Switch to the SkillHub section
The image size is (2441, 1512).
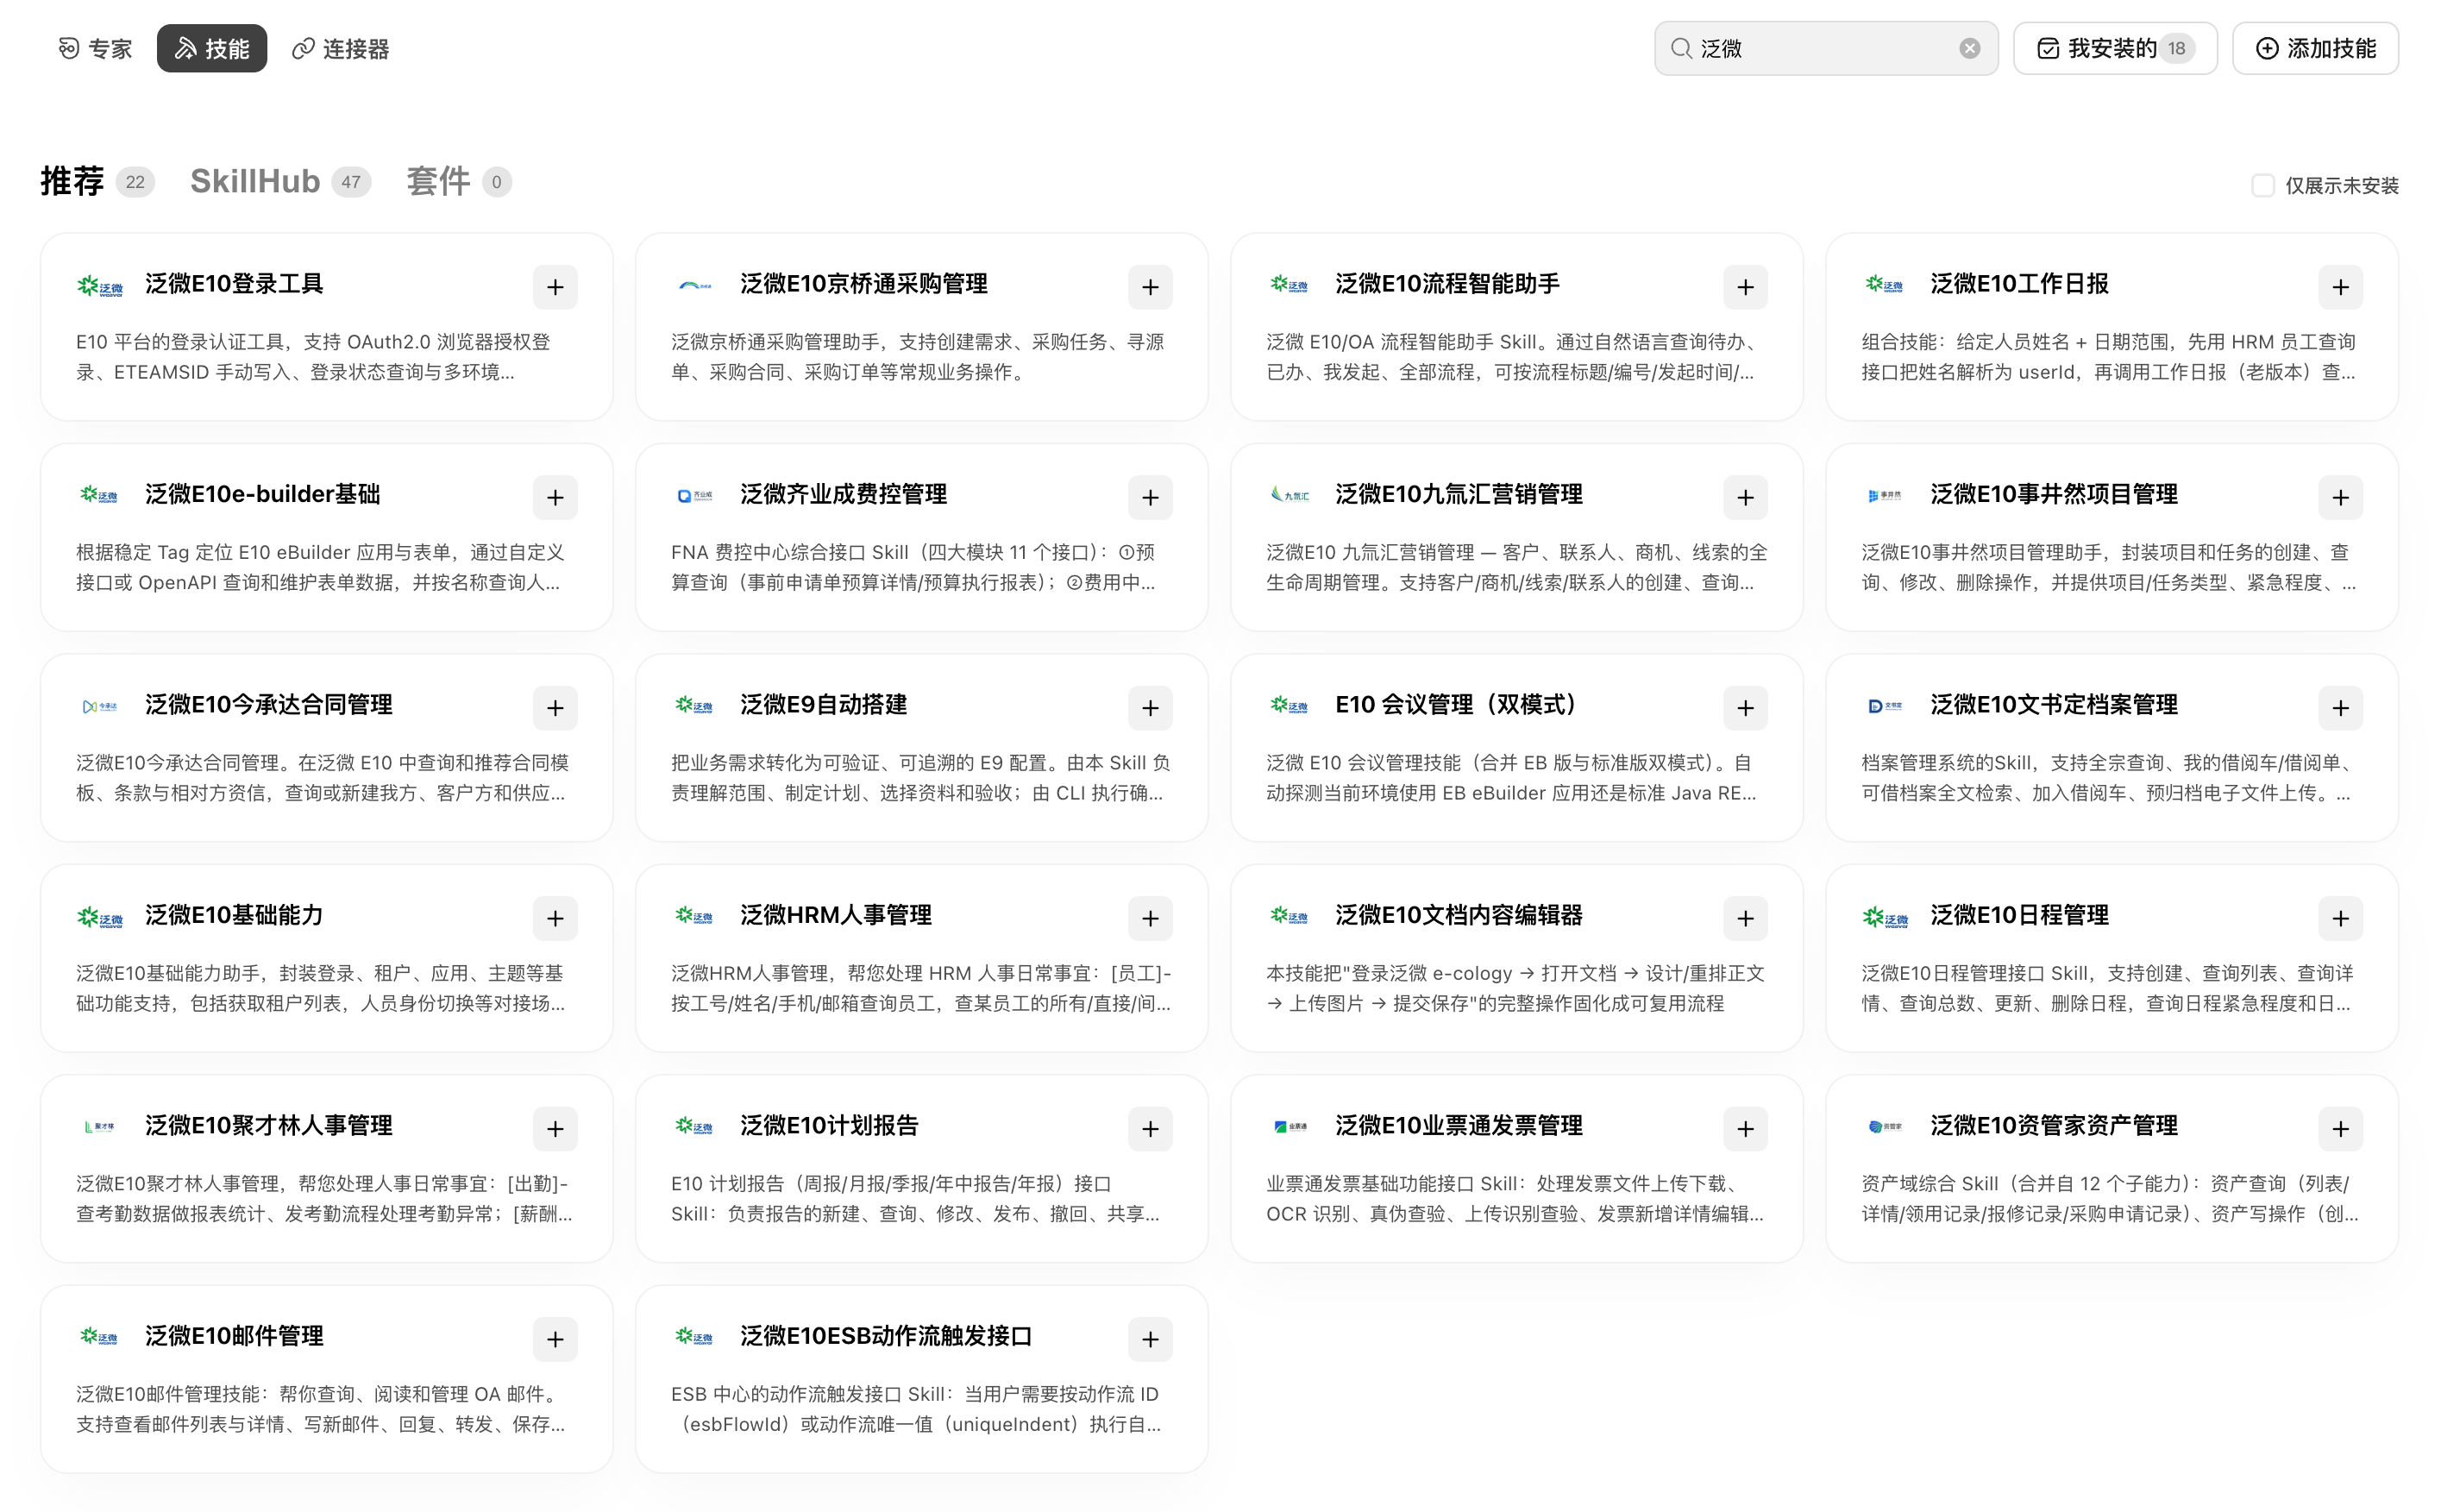pos(280,181)
